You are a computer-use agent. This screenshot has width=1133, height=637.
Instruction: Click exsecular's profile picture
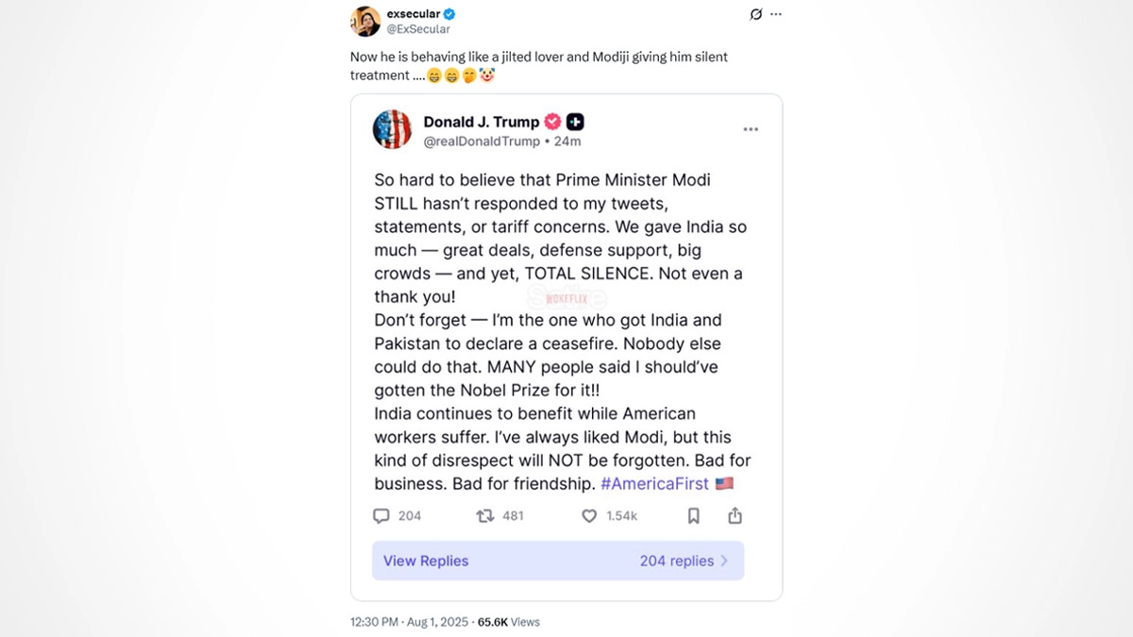coord(365,21)
